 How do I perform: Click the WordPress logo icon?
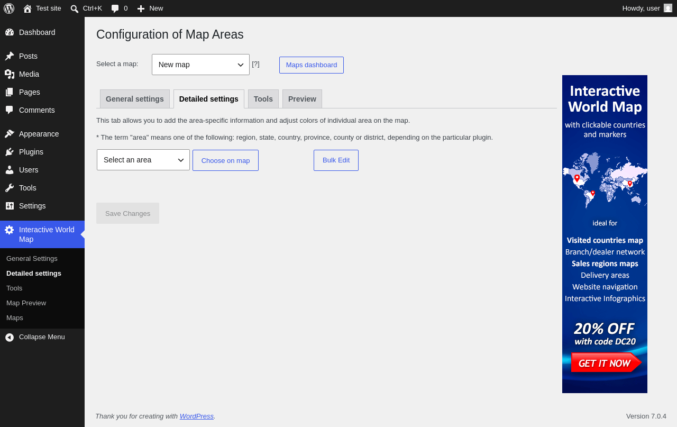9,8
